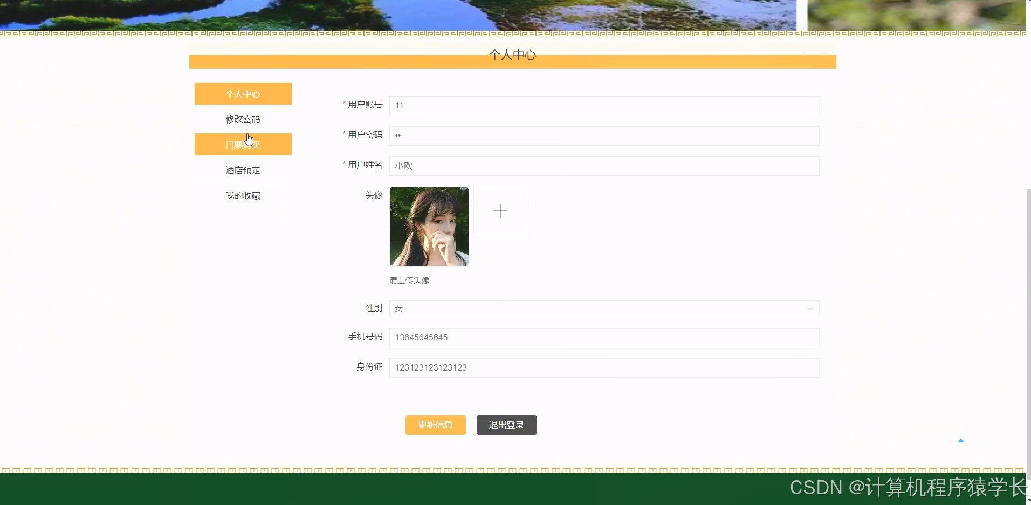This screenshot has width=1031, height=505.
Task: Click the 更新信息 button
Action: pos(435,425)
